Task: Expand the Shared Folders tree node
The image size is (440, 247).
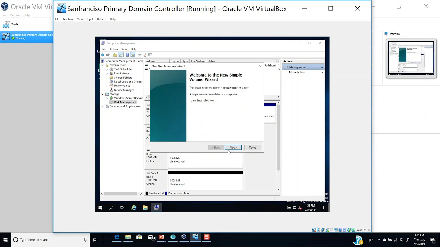Action: click(x=107, y=78)
